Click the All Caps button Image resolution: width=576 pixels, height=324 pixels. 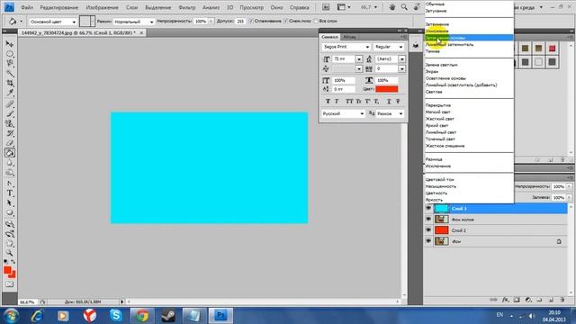349,102
